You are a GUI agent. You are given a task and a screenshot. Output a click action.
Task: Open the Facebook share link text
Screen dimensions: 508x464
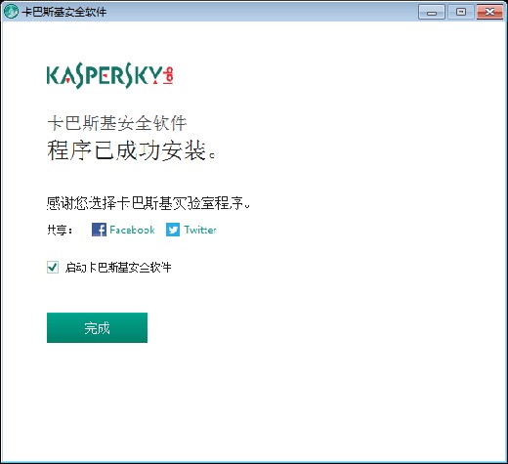click(x=132, y=230)
